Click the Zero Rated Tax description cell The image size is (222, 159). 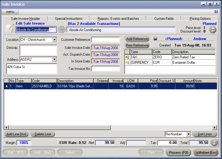194,57
